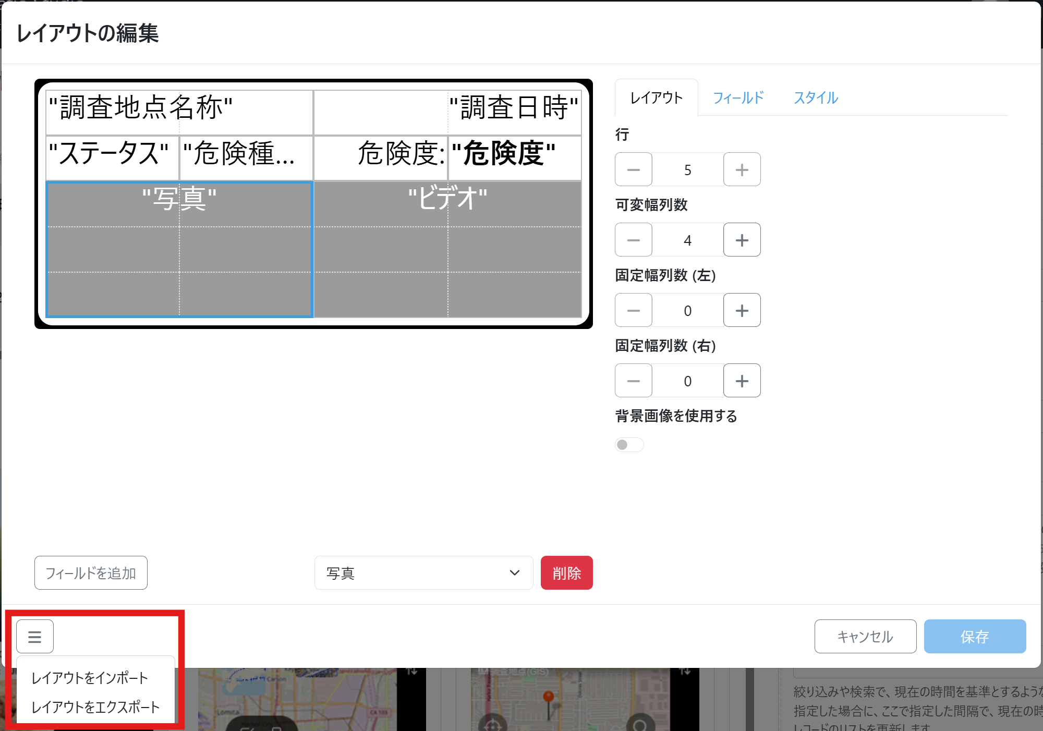Choose レイアウトをインポート from menu
The image size is (1043, 731).
90,678
